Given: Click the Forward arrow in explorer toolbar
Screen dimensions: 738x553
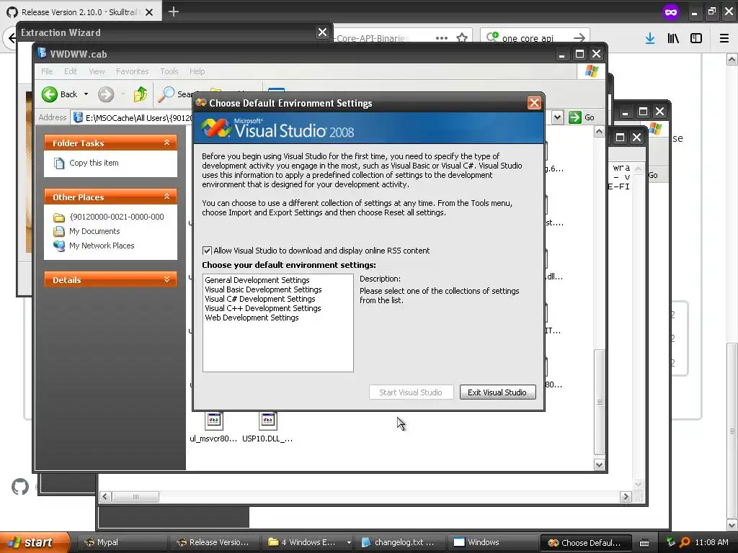Looking at the screenshot, I should 106,94.
